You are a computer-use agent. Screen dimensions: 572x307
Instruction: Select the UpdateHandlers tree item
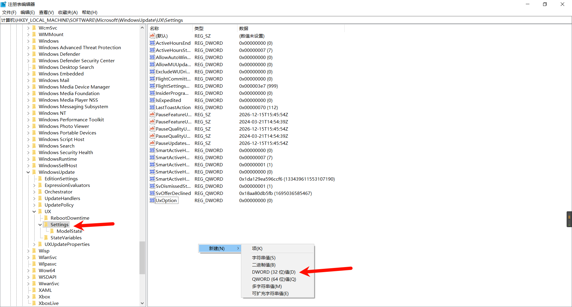click(x=62, y=198)
